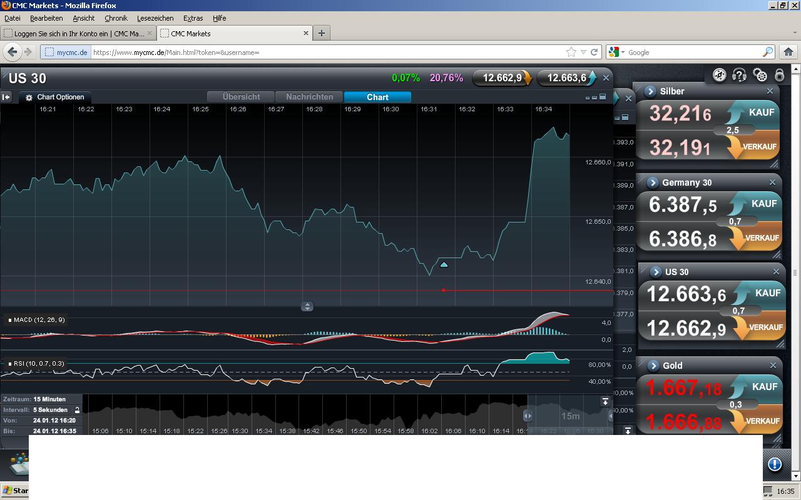Open the Extras menu

193,18
